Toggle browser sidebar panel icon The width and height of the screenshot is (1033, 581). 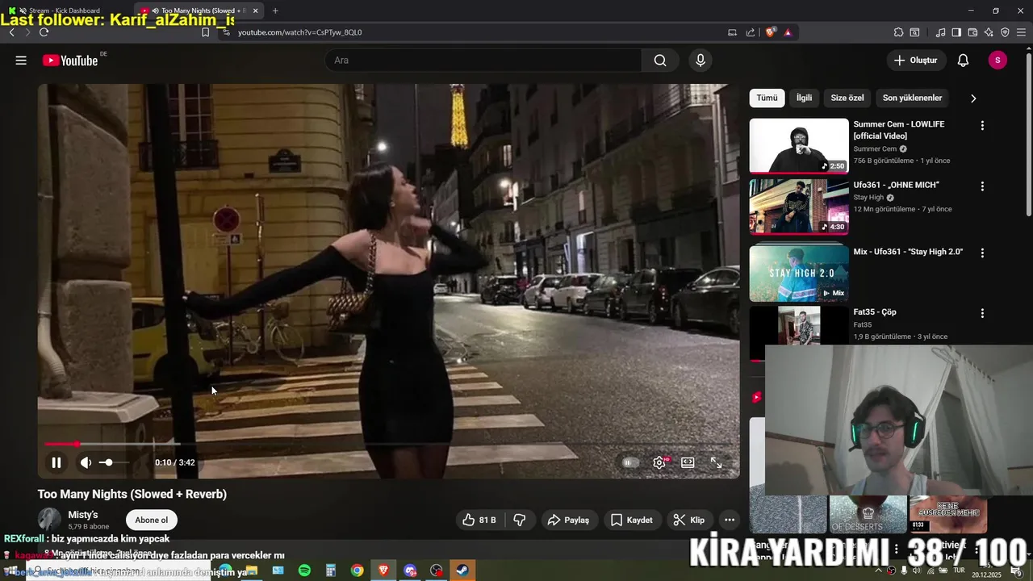[x=956, y=32]
